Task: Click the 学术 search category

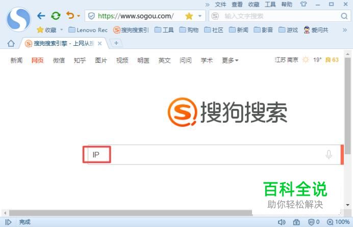Action: click(x=207, y=60)
